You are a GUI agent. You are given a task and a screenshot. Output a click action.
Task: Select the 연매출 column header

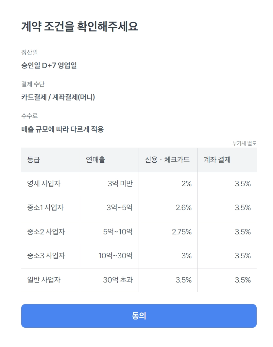click(95, 160)
